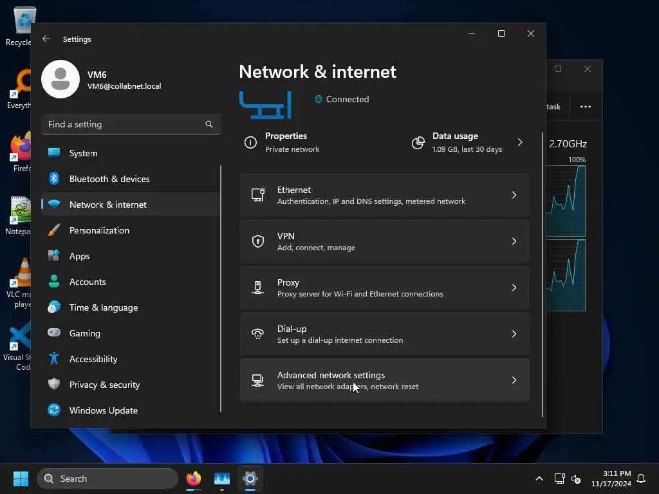Select System in the settings sidebar
659x494 pixels.
click(x=131, y=153)
